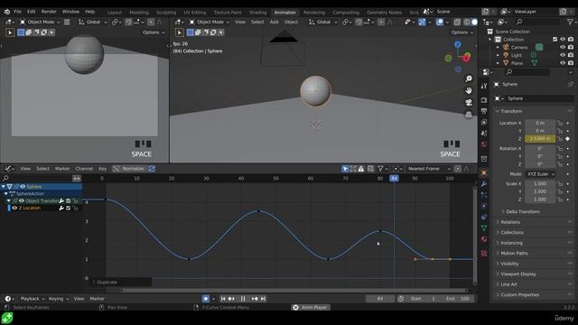The height and width of the screenshot is (325, 578).
Task: Toggle Z Location channel lock icon
Action: (x=75, y=208)
